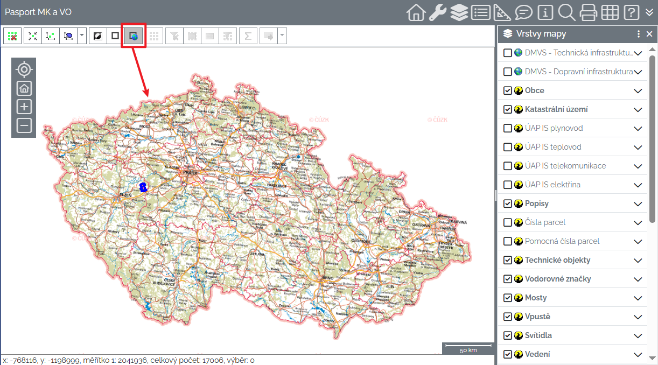Uncheck the Obce layer checkbox

507,90
